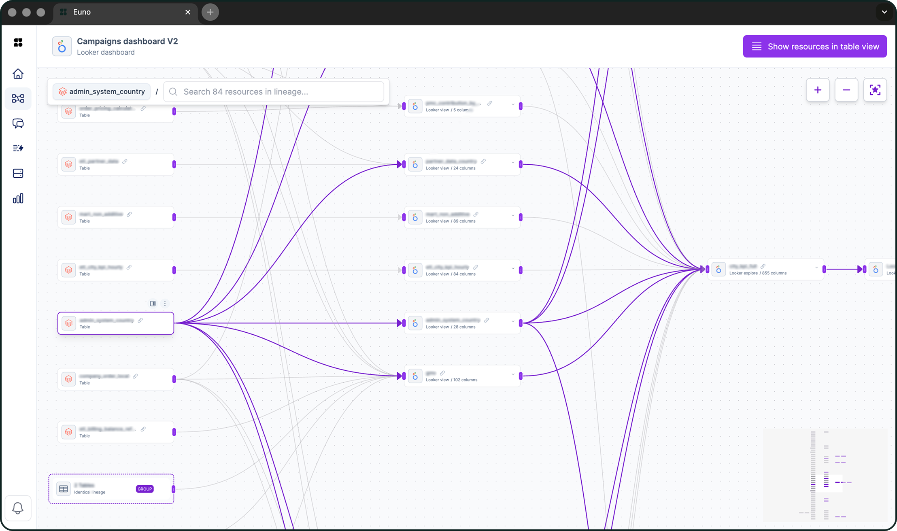Click the search resources in lineage field
Viewport: 897px width, 531px height.
point(279,91)
